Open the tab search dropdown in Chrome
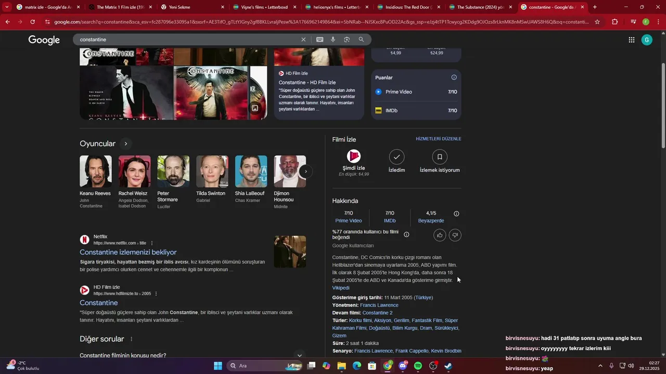 pos(7,7)
